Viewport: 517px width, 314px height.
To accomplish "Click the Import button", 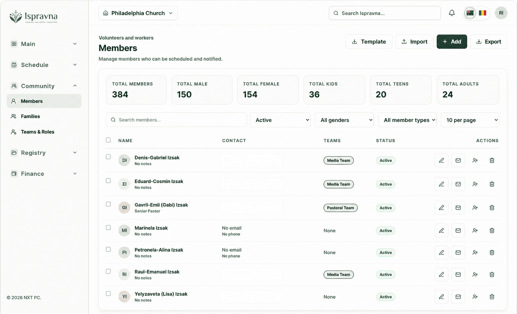I will (414, 42).
